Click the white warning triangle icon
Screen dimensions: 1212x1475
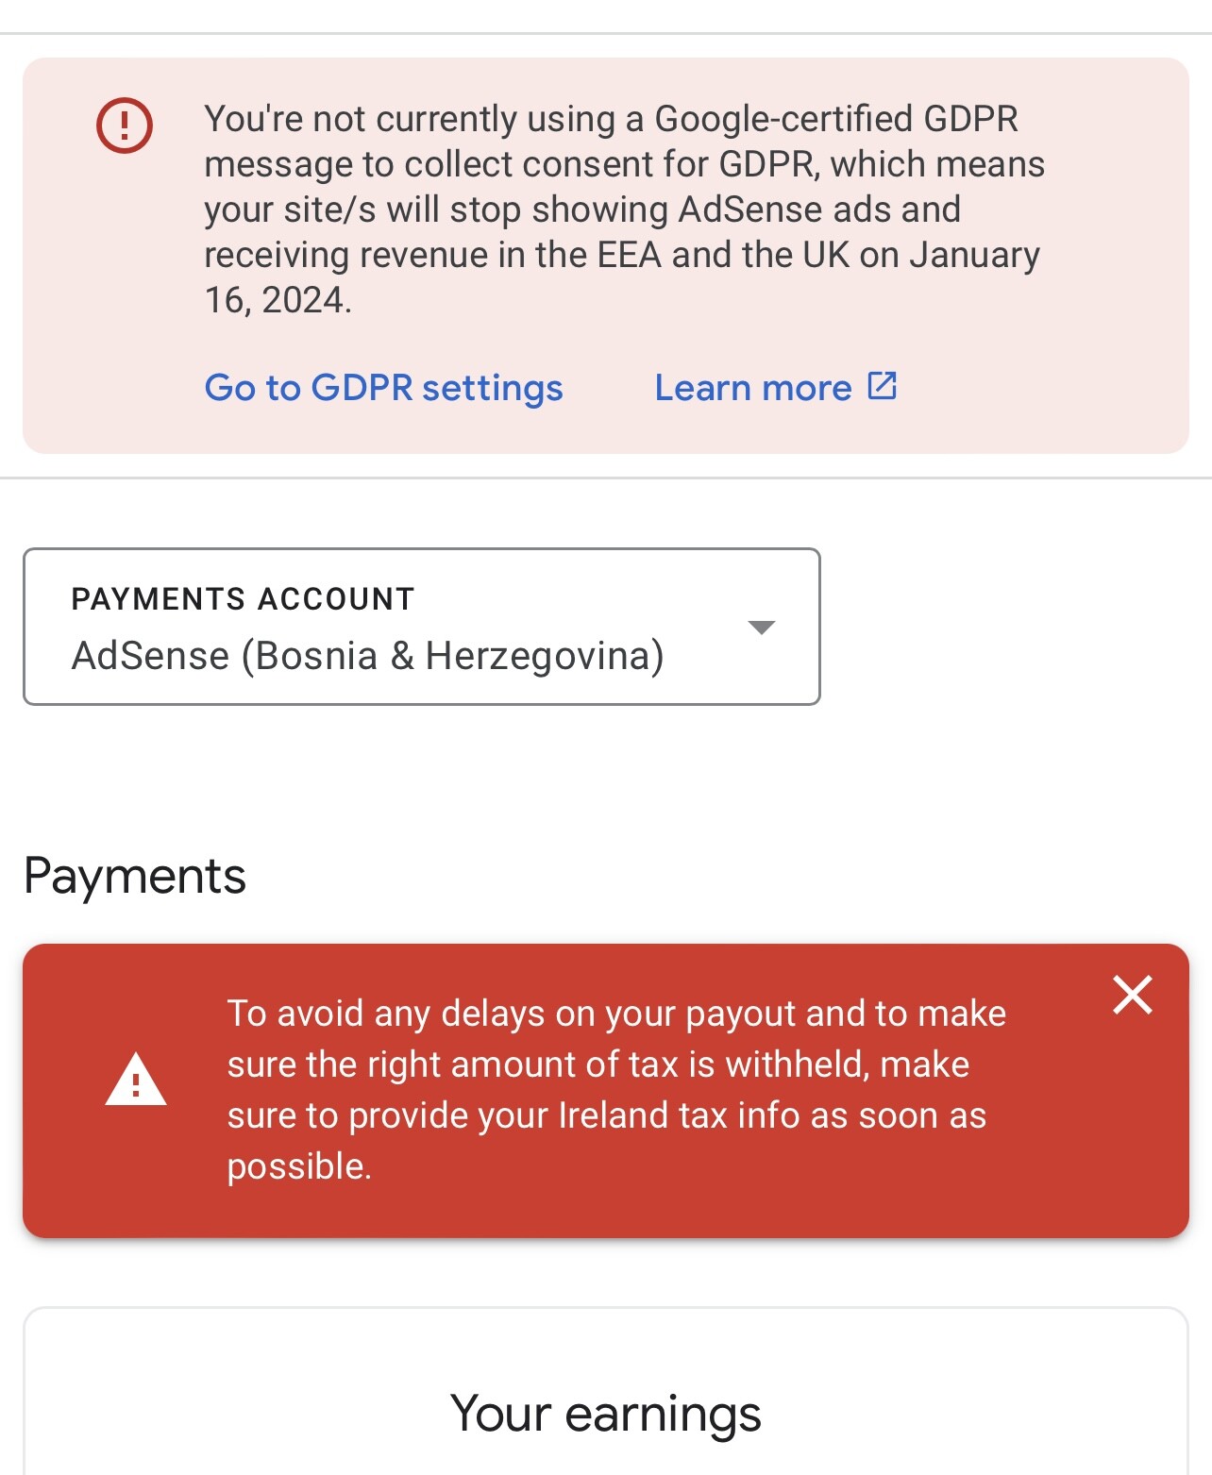136,1080
